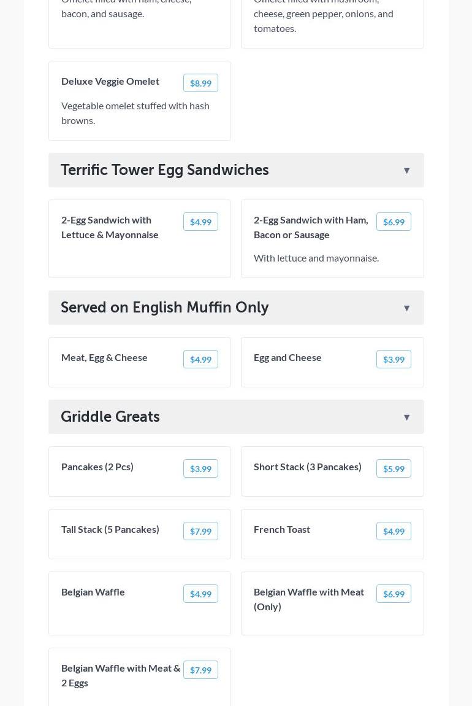Click the $6.99 Belgian Waffle with Meat price
The height and width of the screenshot is (706, 472).
click(x=394, y=594)
